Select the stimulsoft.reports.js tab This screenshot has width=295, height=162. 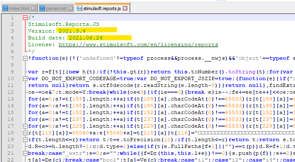[x=102, y=8]
